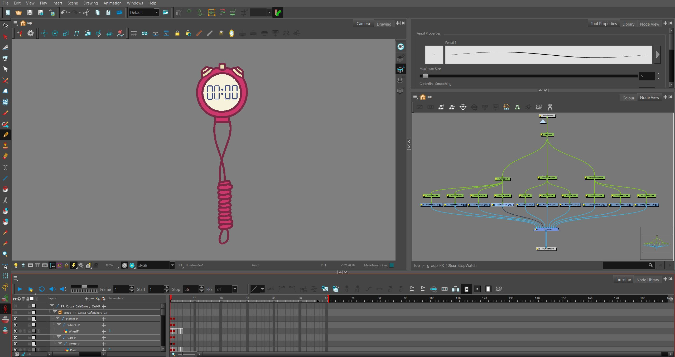The width and height of the screenshot is (675, 357).
Task: Toggle visibility of the WheelF layer
Action: [x=16, y=331]
